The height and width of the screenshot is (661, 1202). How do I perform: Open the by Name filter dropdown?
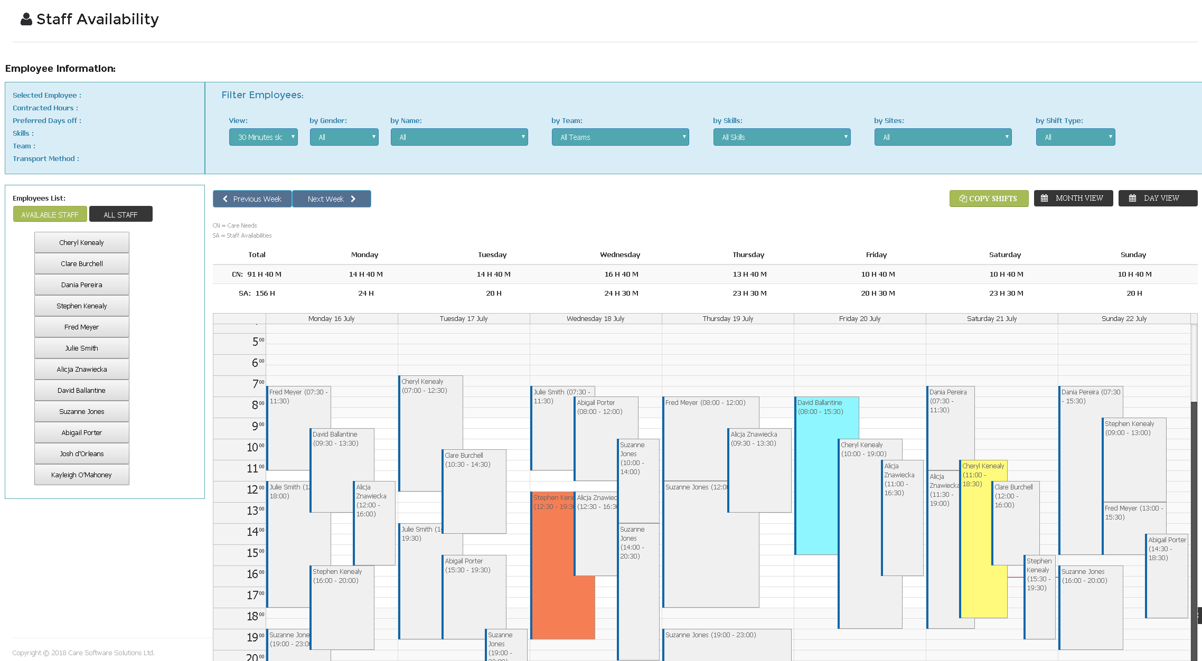click(x=459, y=137)
